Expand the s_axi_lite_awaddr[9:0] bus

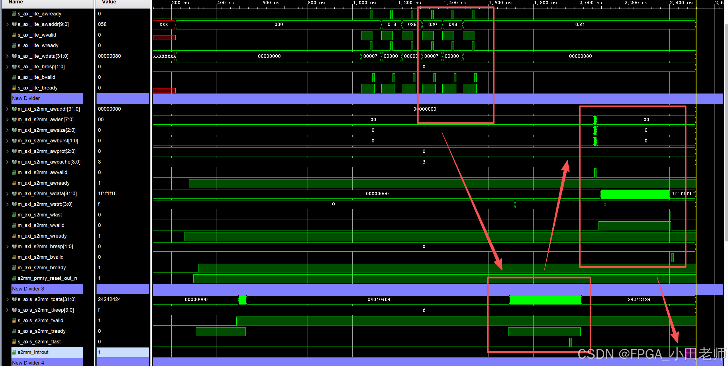coord(7,24)
